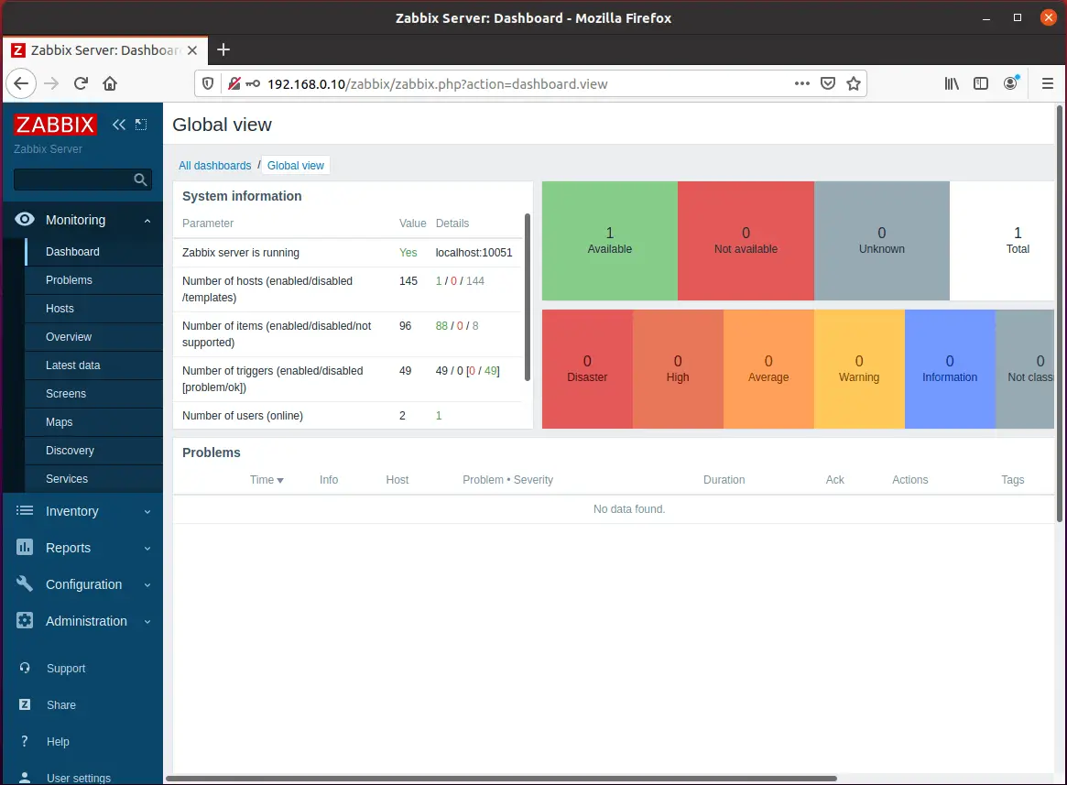Sort problems by Time column arrow

pos(280,481)
